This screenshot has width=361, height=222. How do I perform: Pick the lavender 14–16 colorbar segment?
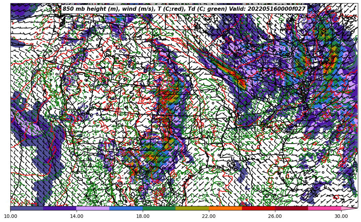click(93, 208)
